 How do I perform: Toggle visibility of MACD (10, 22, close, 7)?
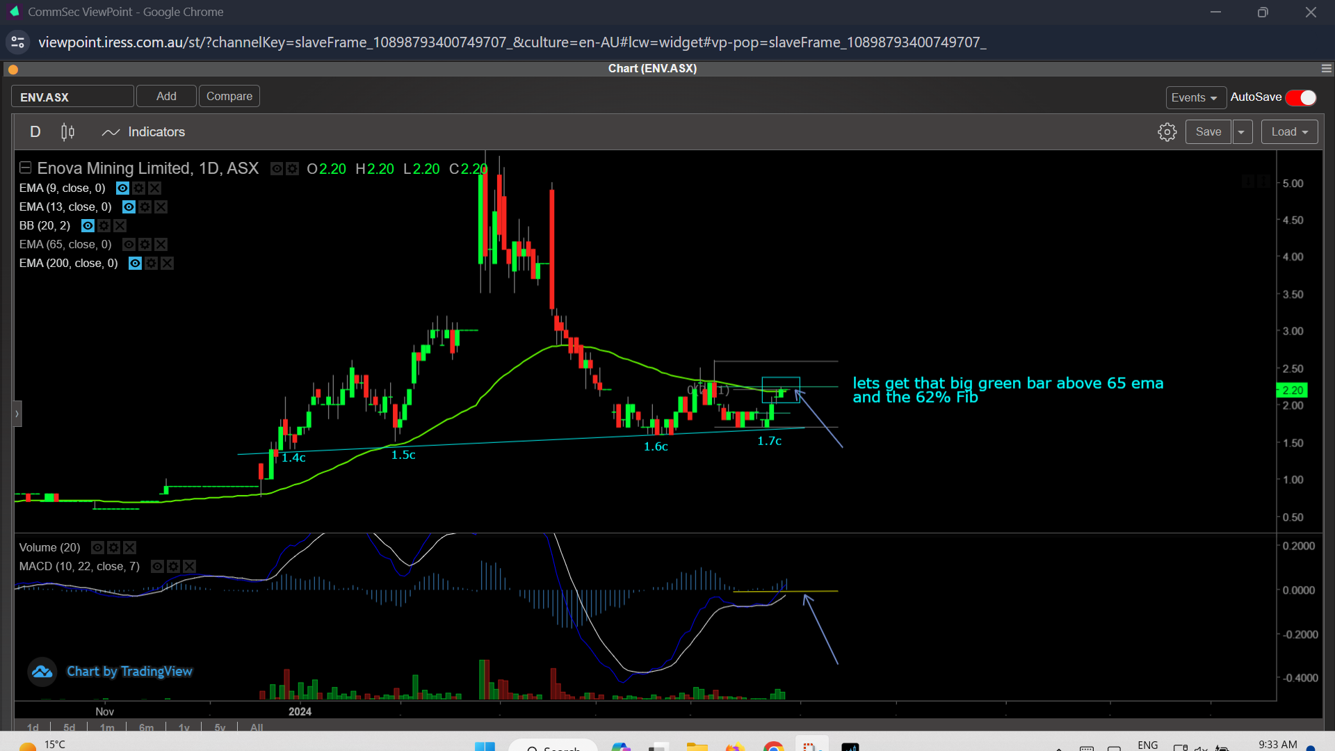click(x=157, y=566)
